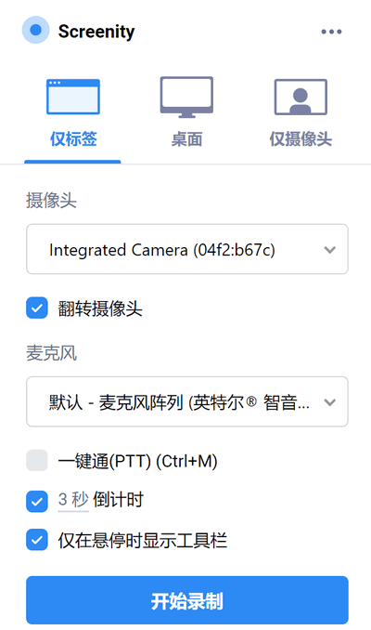Select the desktop monitor icon
The width and height of the screenshot is (371, 630).
click(186, 98)
